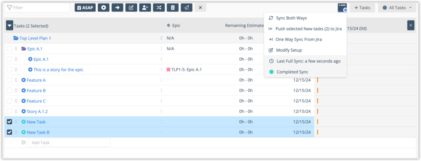The image size is (421, 161).
Task: Click TLP1-5: Epic A.1 epic cell
Action: pyautogui.click(x=184, y=70)
